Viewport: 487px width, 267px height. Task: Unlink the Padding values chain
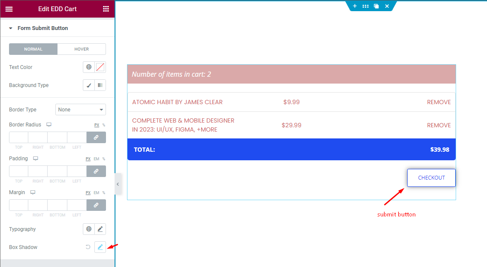96,171
